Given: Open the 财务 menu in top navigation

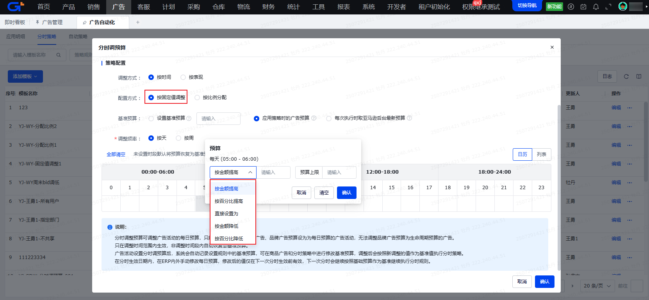Looking at the screenshot, I should 268,7.
